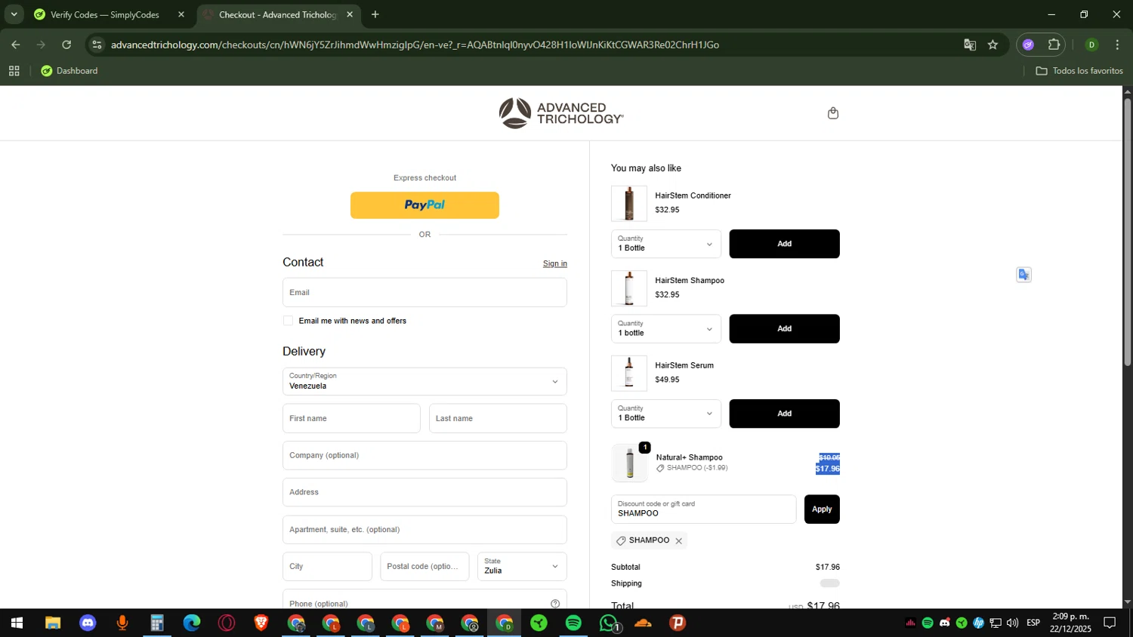Viewport: 1133px width, 637px height.
Task: Open Windows notification center icon
Action: 1110,623
